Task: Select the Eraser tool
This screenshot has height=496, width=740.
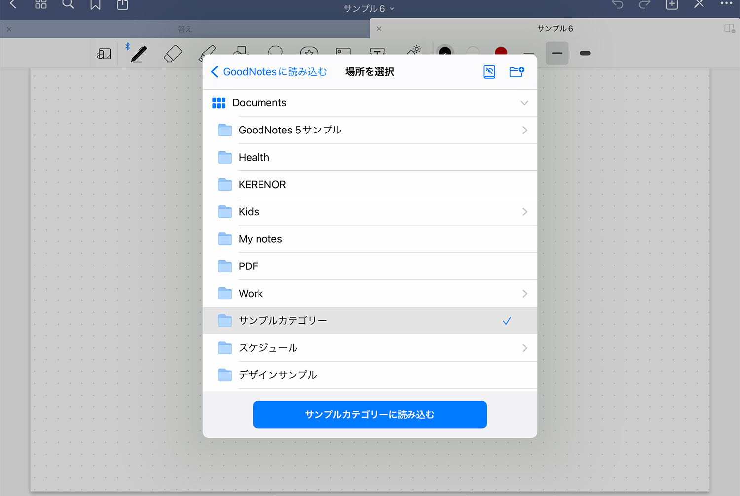Action: point(173,53)
